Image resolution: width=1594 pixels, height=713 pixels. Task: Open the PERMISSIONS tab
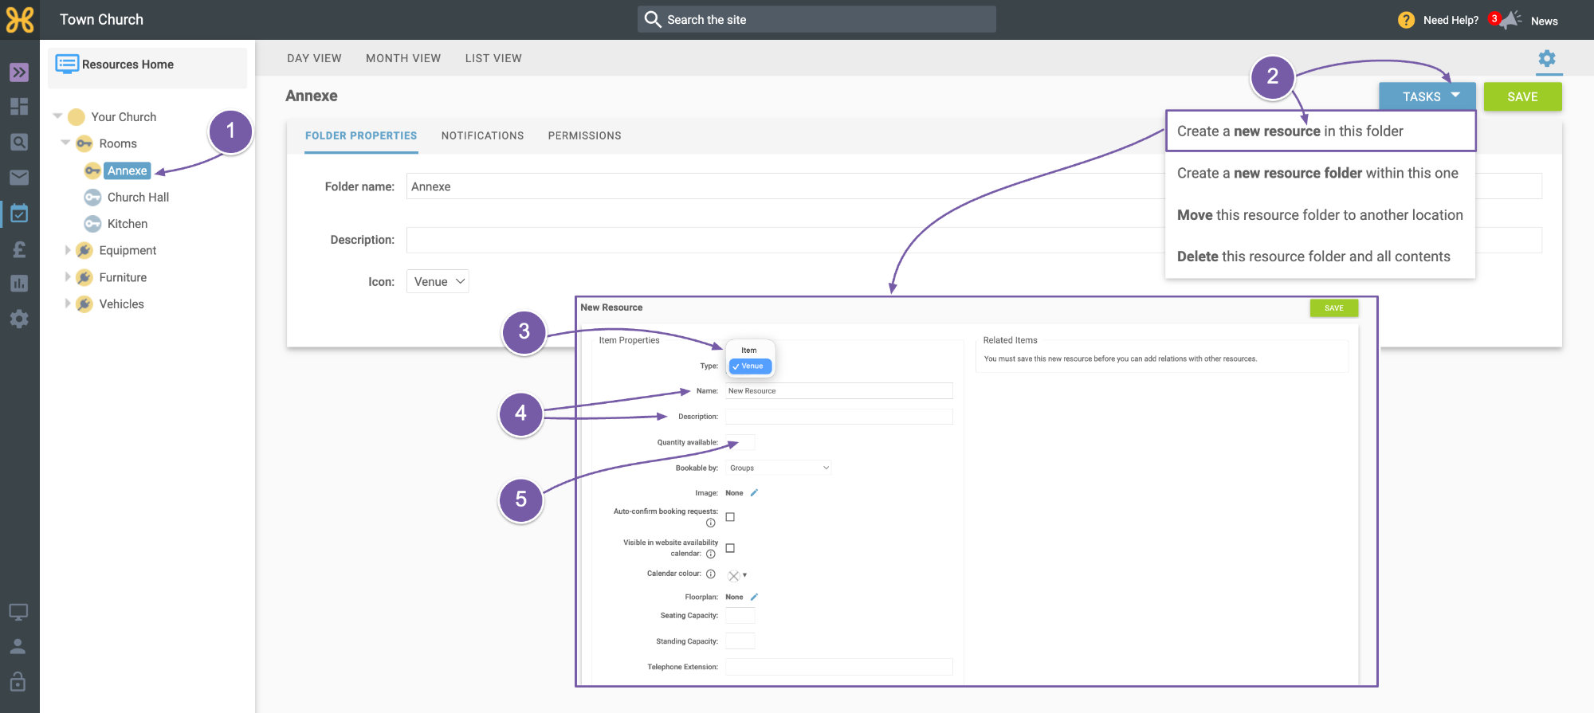(x=585, y=135)
